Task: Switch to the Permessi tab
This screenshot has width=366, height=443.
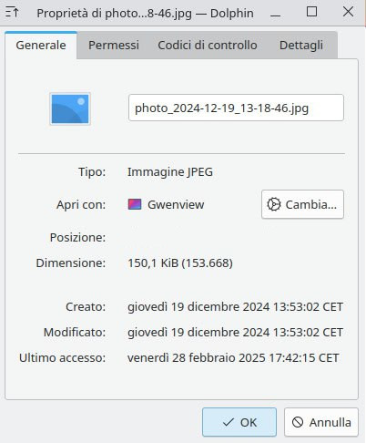Action: point(114,46)
